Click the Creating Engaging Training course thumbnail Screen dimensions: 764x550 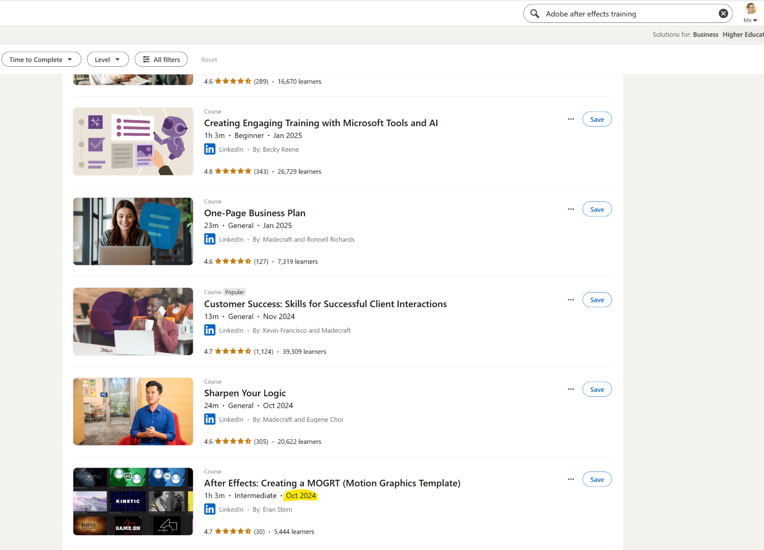pos(133,142)
